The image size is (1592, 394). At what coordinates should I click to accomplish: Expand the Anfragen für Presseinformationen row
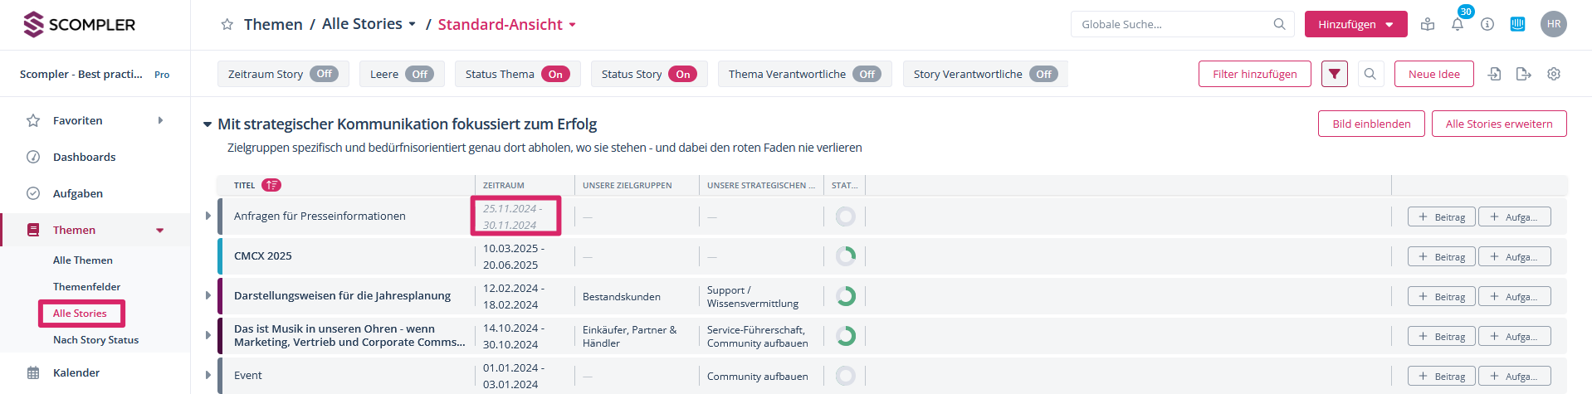pyautogui.click(x=208, y=216)
